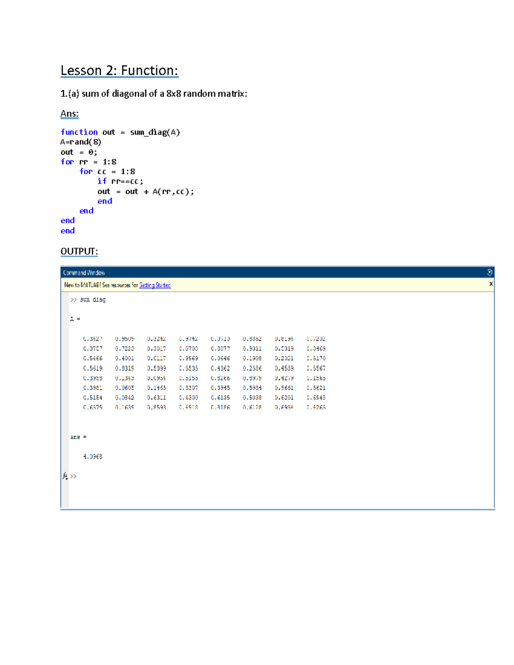Viewport: 514px width, 665px height.
Task: Place cursor at the >> command prompt
Action: pyautogui.click(x=74, y=475)
